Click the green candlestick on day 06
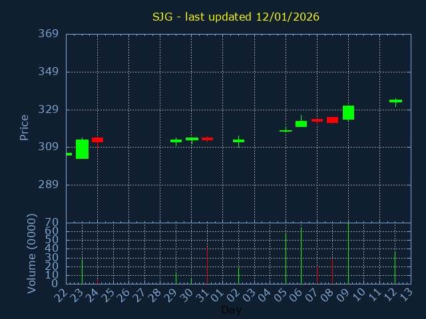 tap(301, 124)
